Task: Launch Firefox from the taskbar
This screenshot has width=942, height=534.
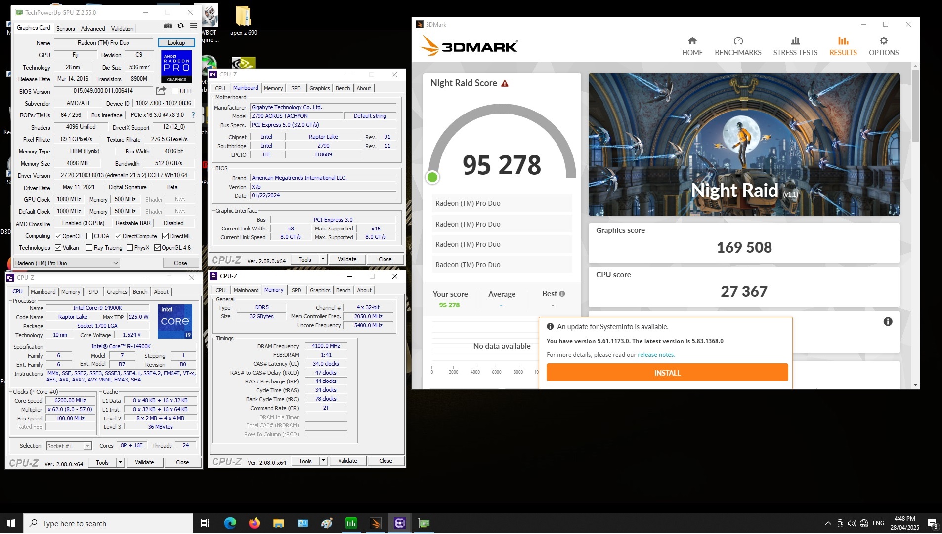Action: pyautogui.click(x=255, y=524)
